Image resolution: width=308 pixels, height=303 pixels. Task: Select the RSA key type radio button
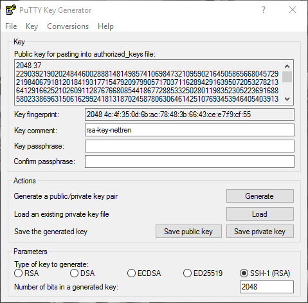click(18, 273)
